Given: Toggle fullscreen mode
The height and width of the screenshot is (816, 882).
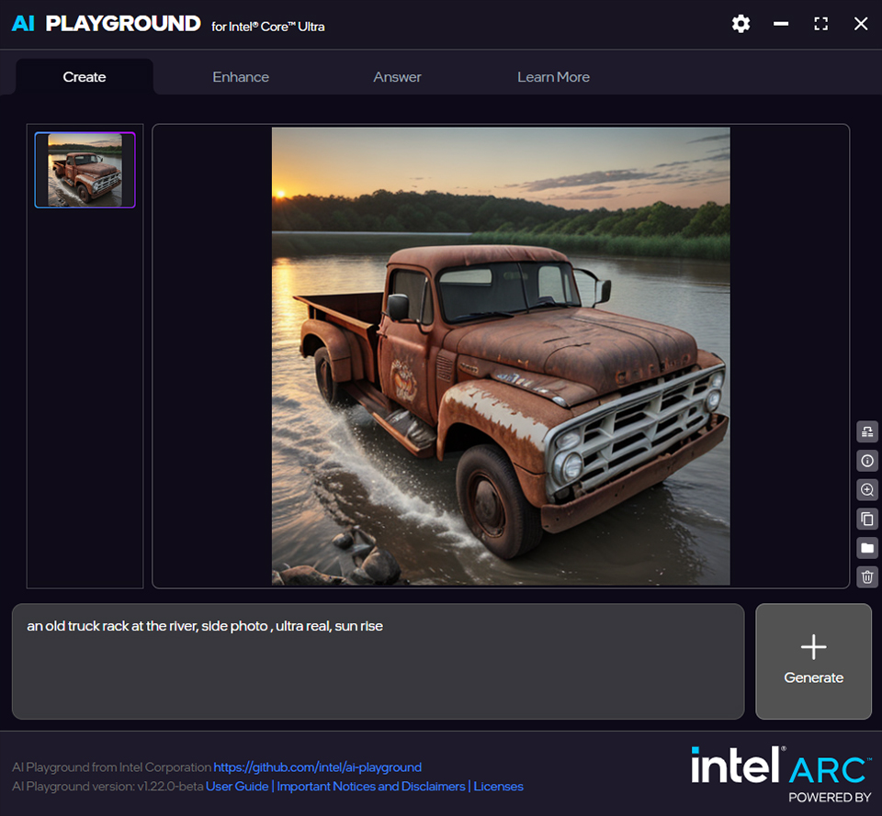Looking at the screenshot, I should coord(820,24).
